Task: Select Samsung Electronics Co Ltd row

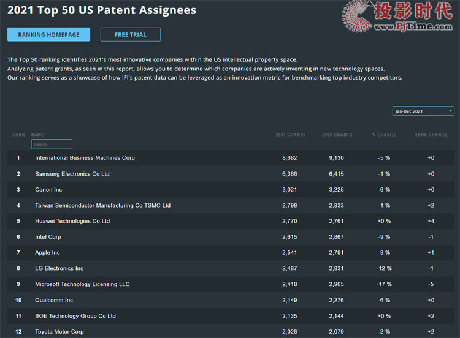Action: [x=72, y=174]
